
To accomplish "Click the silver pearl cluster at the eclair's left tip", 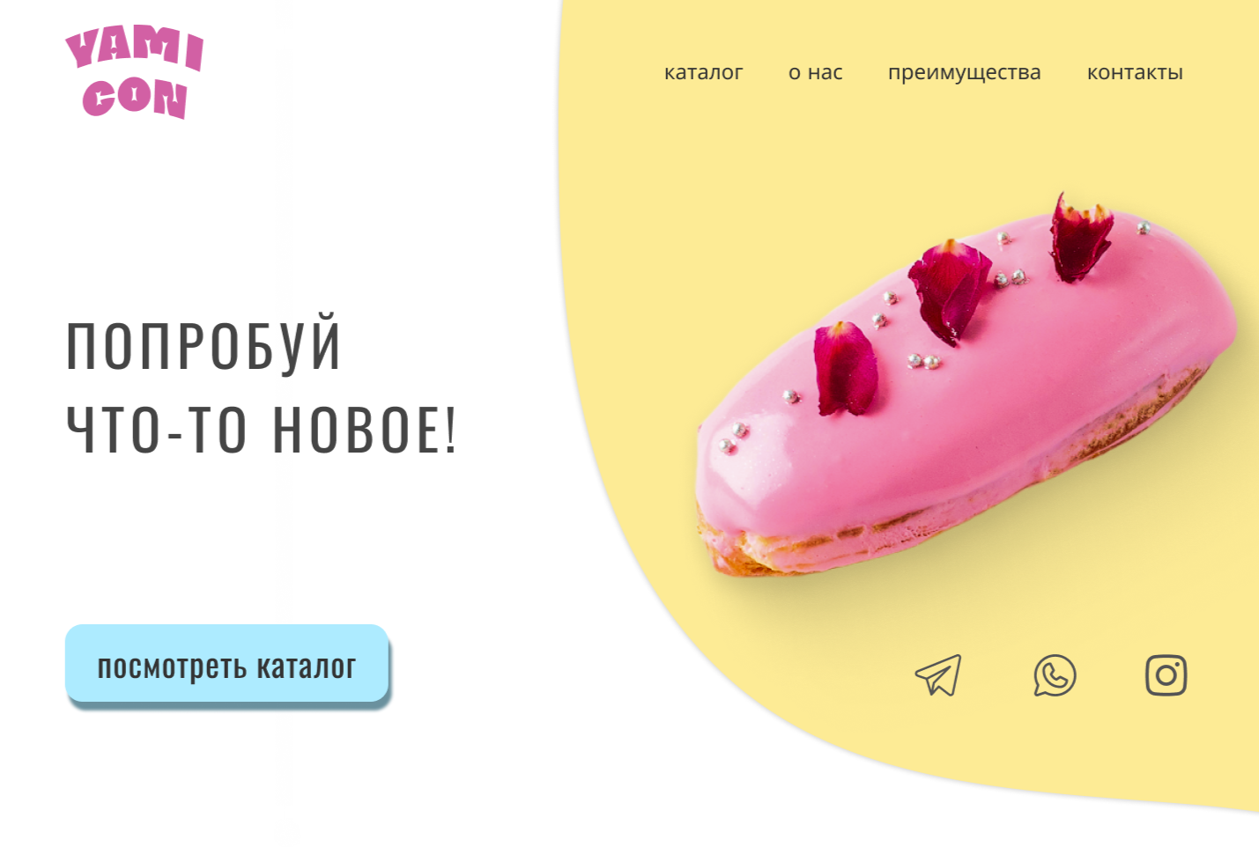I will tap(733, 438).
